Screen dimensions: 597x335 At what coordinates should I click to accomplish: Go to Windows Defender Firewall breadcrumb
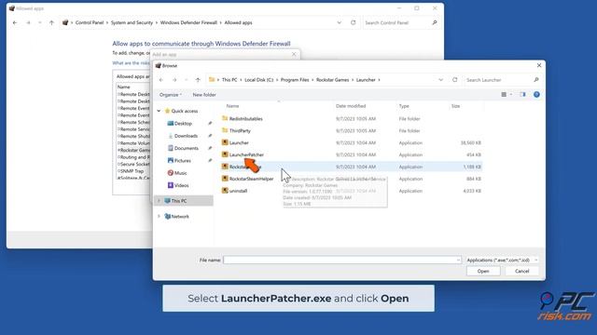pyautogui.click(x=188, y=22)
